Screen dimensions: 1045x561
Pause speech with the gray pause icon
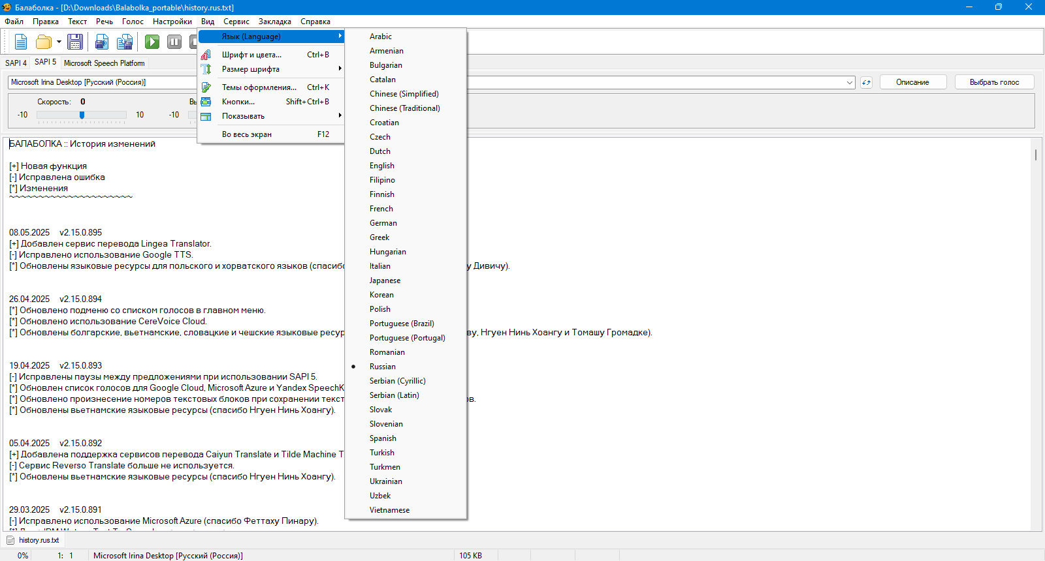174,42
